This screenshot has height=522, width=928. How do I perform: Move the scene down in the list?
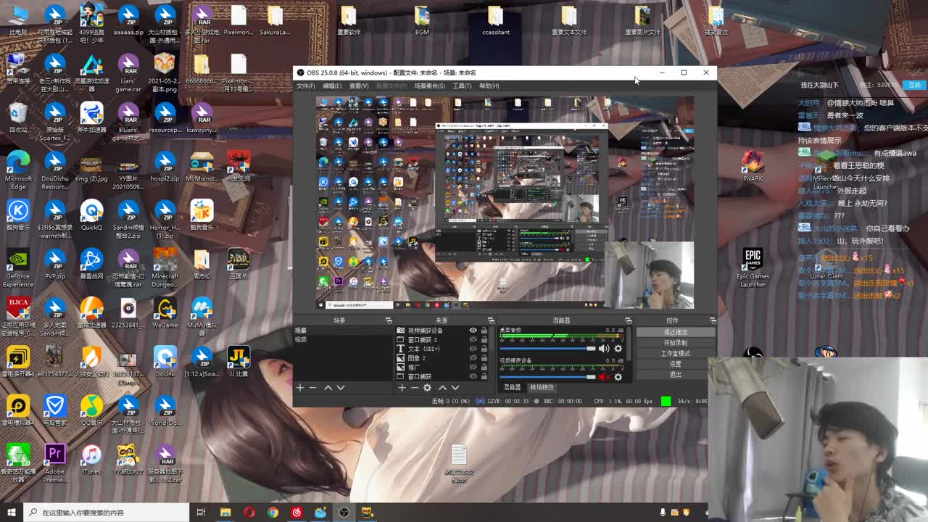[x=341, y=388]
